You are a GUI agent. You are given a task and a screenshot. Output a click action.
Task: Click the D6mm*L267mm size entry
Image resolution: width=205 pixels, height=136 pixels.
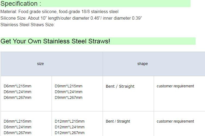click(x=17, y=97)
